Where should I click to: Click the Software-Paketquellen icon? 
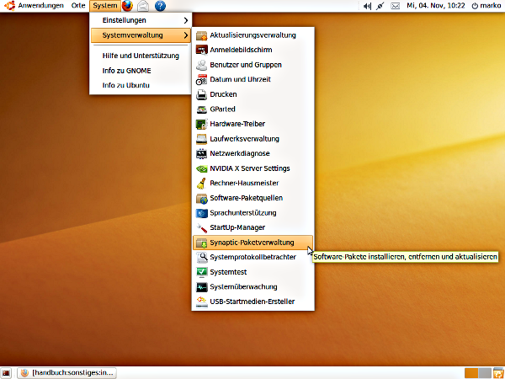(202, 198)
